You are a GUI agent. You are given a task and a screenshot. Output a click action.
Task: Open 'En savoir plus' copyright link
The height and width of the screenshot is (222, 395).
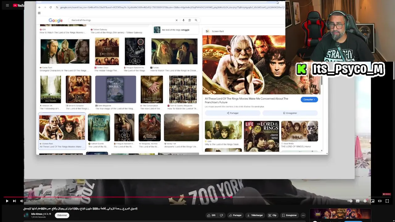[x=258, y=107]
